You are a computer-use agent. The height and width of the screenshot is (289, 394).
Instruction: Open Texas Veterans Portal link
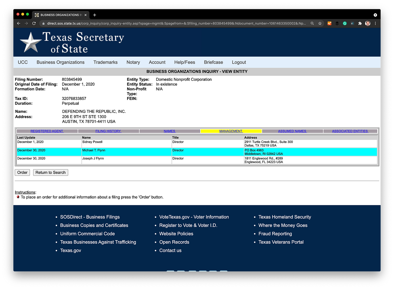(x=281, y=242)
